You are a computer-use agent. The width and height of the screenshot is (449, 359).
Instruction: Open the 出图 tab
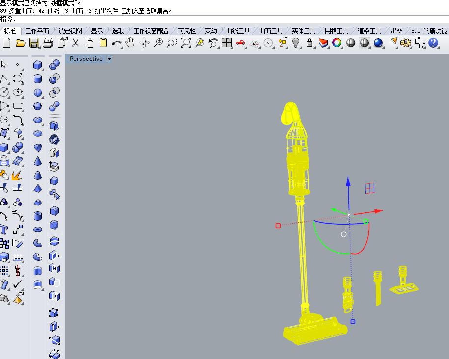396,31
